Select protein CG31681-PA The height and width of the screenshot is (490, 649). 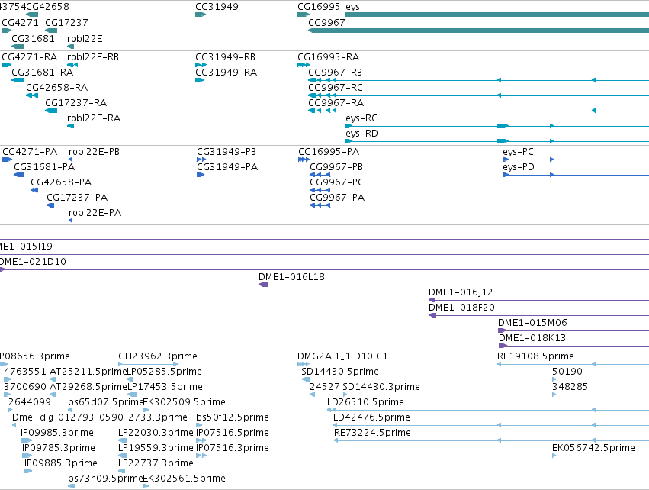[x=44, y=167]
